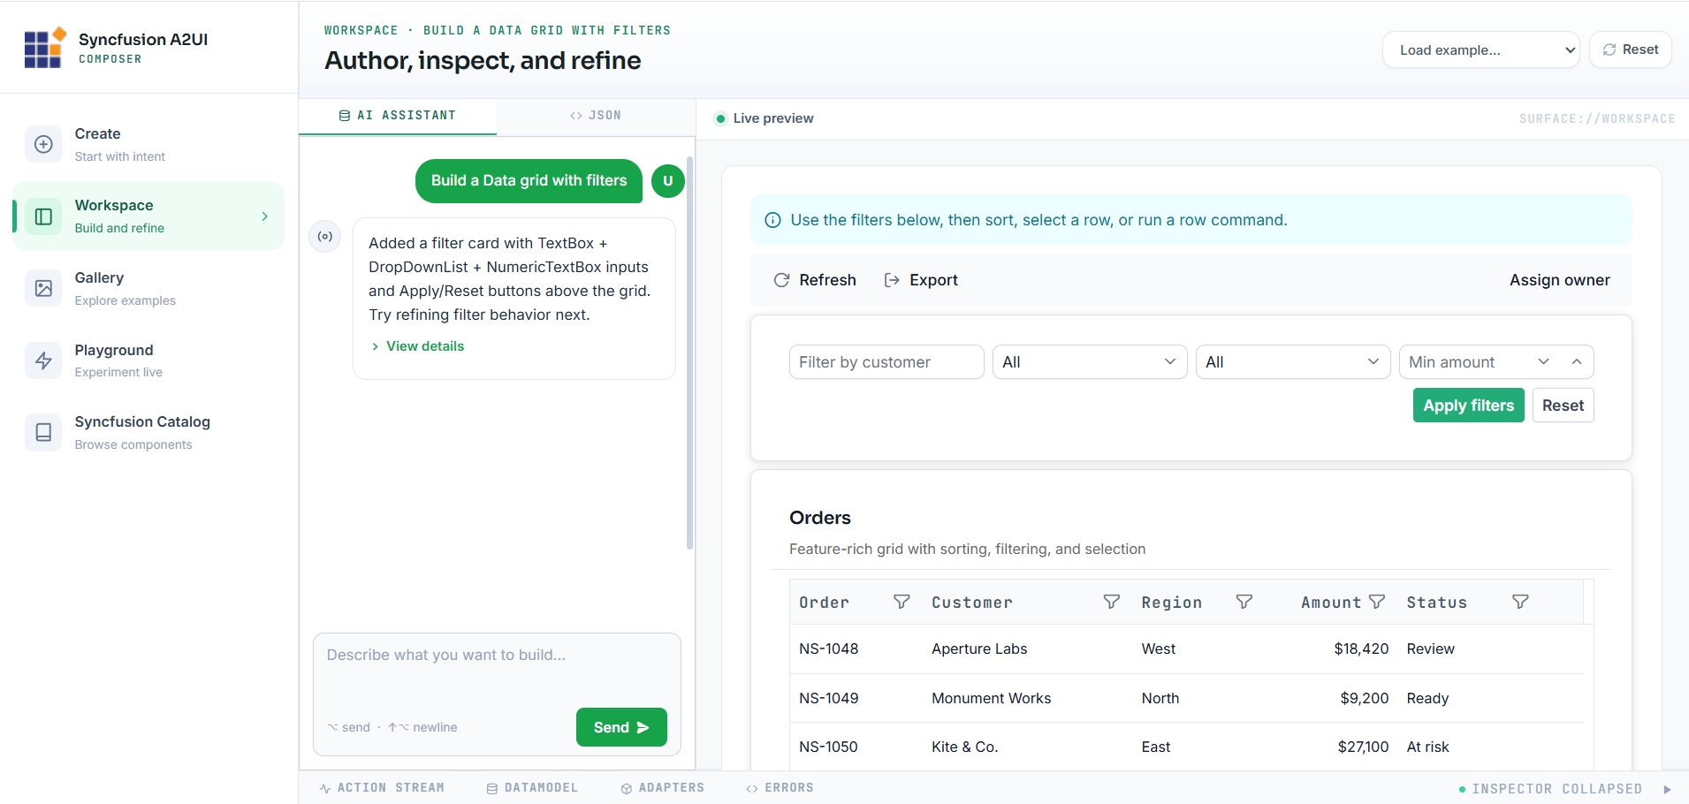The height and width of the screenshot is (804, 1689).
Task: Decrease Min amount with down spinner
Action: tap(1543, 362)
